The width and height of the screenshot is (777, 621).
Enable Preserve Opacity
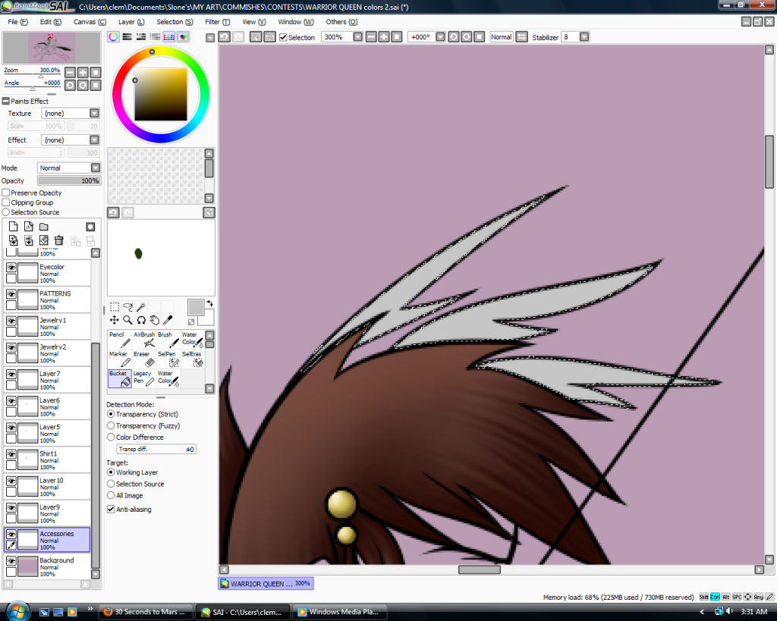click(x=6, y=193)
